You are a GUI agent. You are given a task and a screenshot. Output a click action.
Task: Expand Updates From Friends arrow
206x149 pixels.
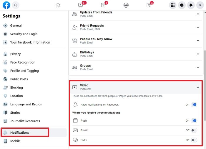pyautogui.click(x=198, y=14)
